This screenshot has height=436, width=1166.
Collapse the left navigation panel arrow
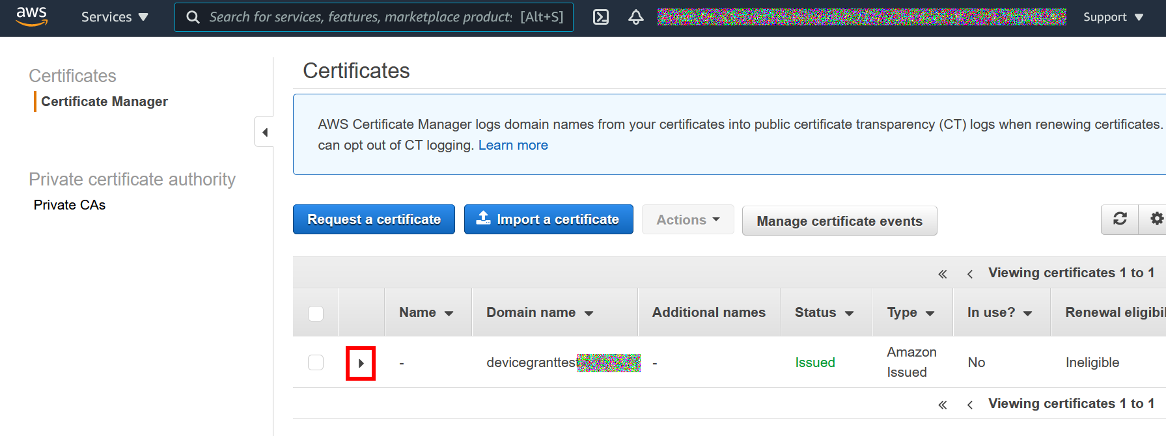click(x=264, y=132)
